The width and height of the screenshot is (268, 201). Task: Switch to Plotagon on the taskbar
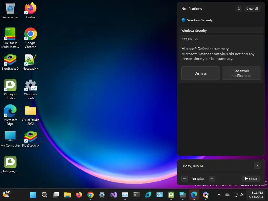pyautogui.click(x=171, y=195)
